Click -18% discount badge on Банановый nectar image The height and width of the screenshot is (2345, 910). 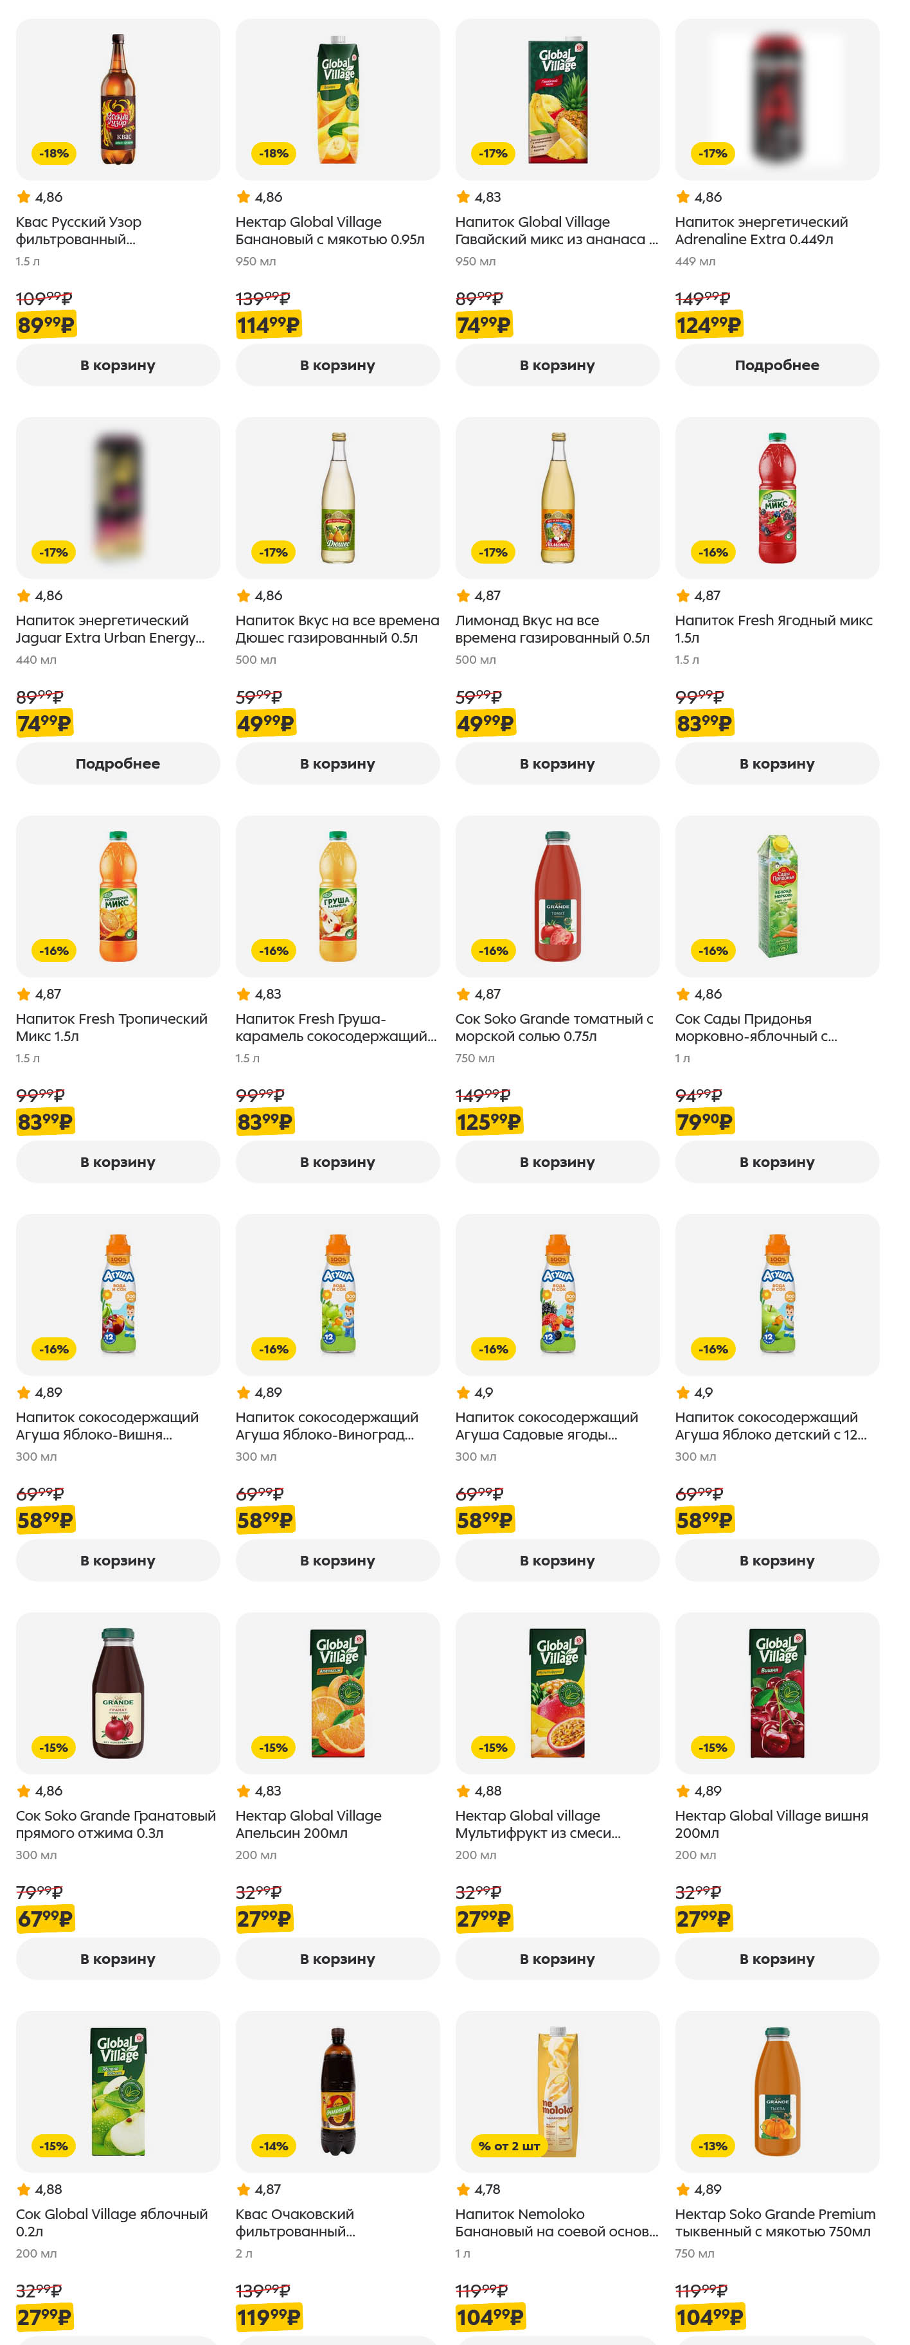coord(273,154)
